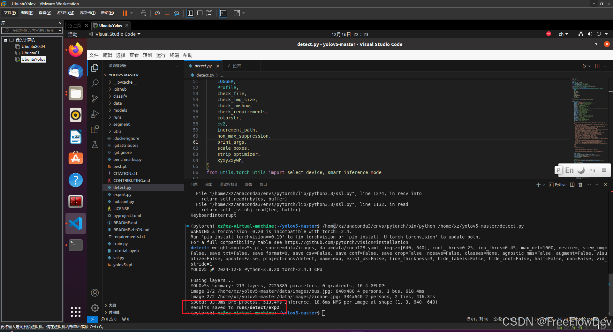The image size is (613, 332).
Task: Send Ctrl+Alt+Del to the virtual machine
Action: (x=143, y=13)
